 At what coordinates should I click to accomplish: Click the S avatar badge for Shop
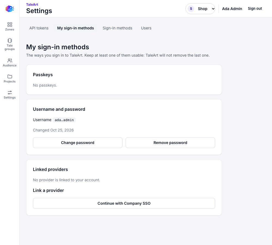[x=191, y=9]
